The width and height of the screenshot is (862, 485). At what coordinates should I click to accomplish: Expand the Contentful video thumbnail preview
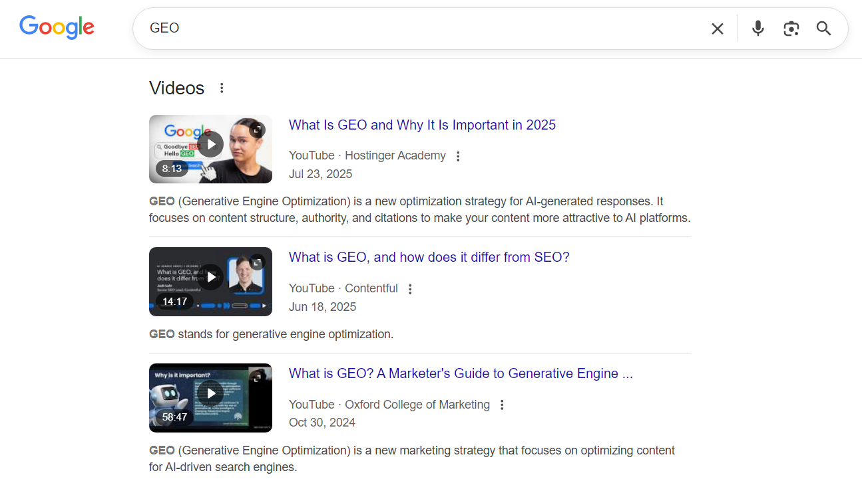pyautogui.click(x=258, y=262)
